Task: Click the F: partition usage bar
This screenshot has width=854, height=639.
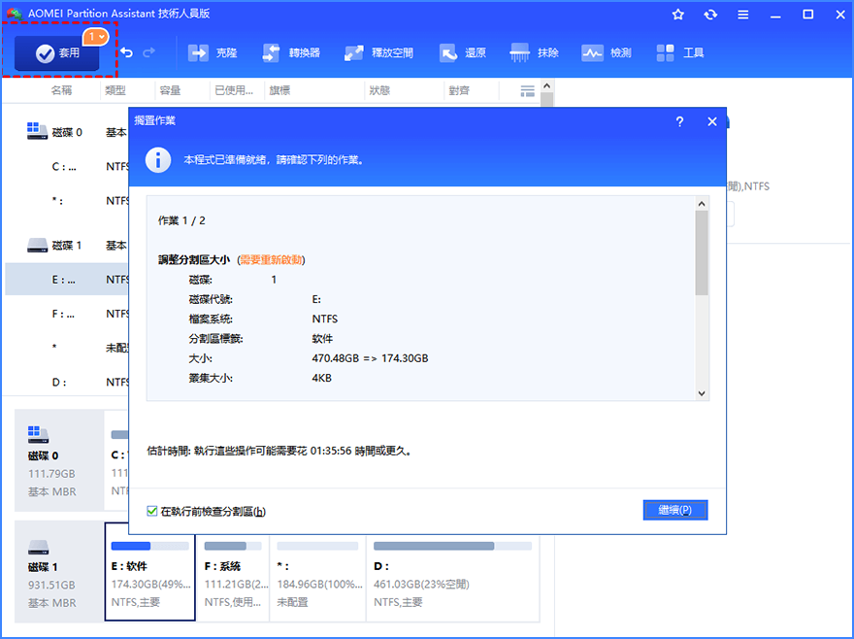Action: [x=233, y=546]
